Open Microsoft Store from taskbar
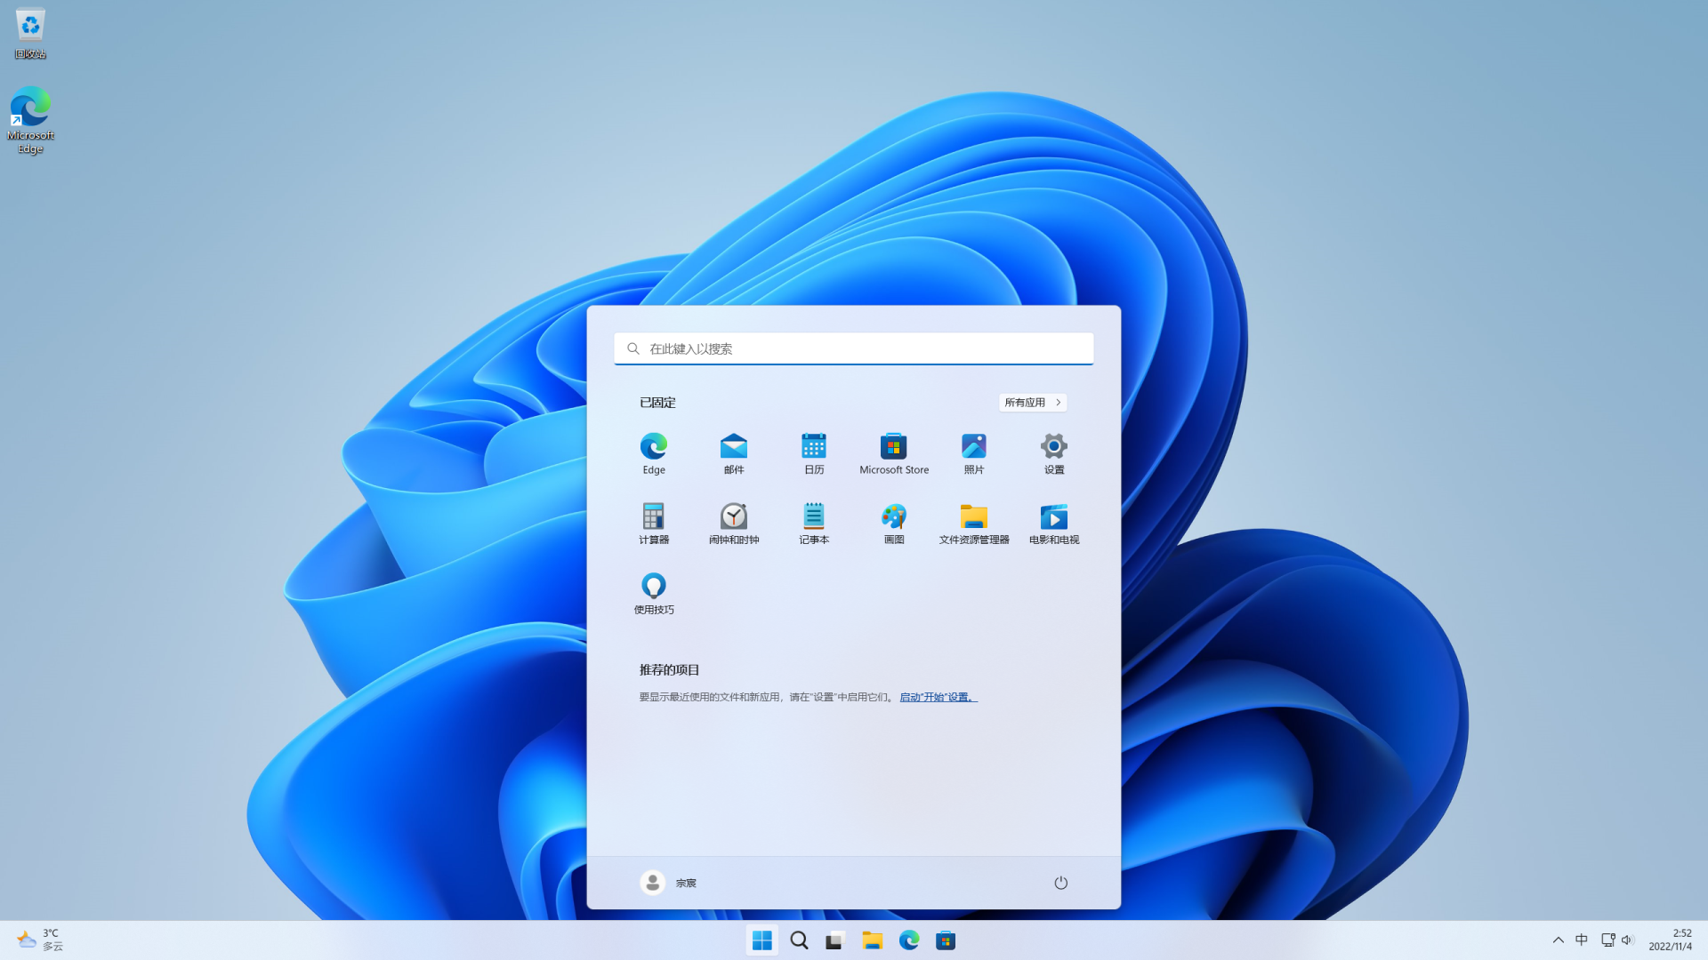The height and width of the screenshot is (960, 1708). [946, 940]
